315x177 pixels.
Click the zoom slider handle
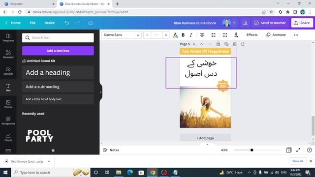(x=252, y=150)
